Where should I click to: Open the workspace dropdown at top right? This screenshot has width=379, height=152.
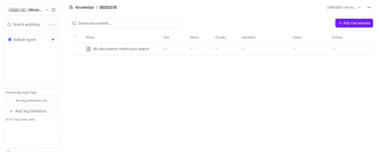pyautogui.click(x=343, y=7)
